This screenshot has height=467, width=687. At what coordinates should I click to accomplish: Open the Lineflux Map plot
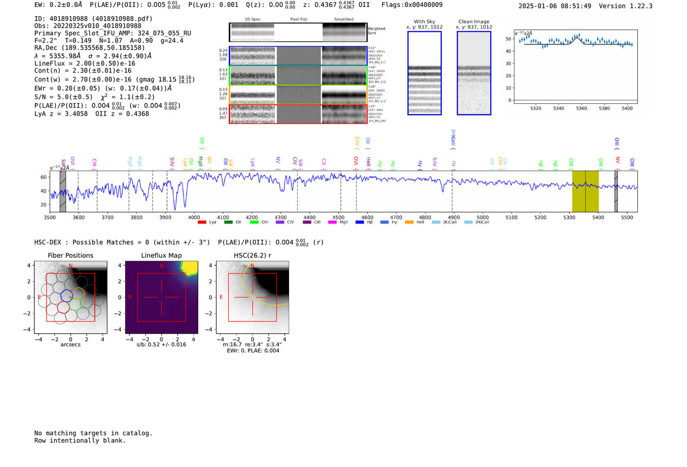pos(161,297)
